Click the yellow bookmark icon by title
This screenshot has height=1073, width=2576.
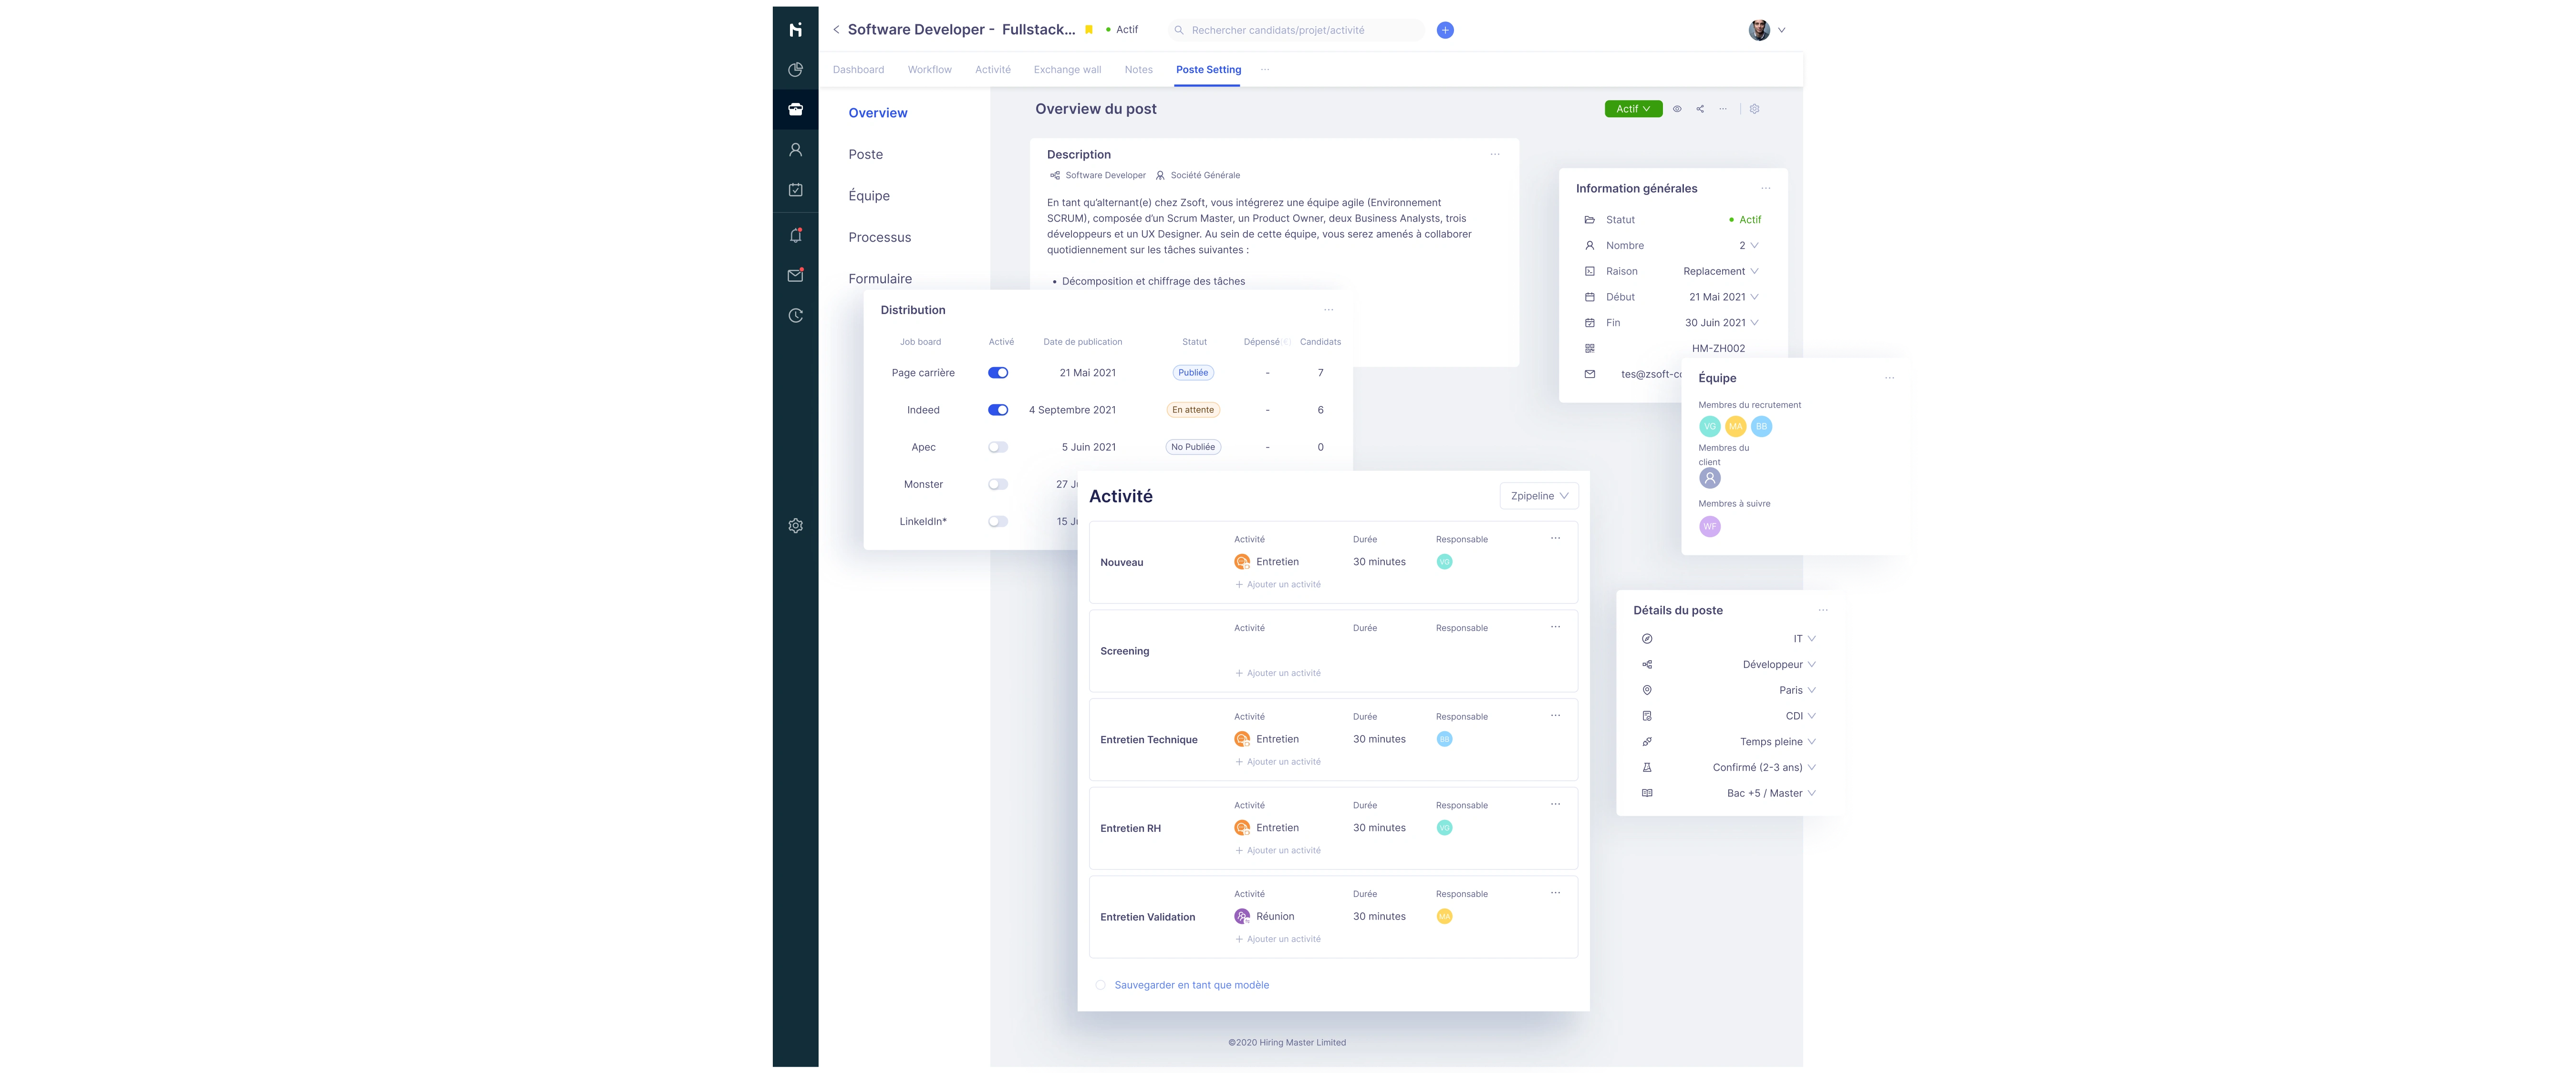(1089, 30)
